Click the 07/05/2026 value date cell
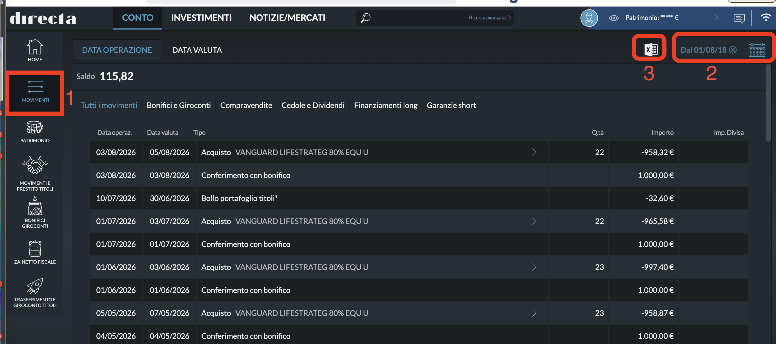This screenshot has height=344, width=776. 169,313
